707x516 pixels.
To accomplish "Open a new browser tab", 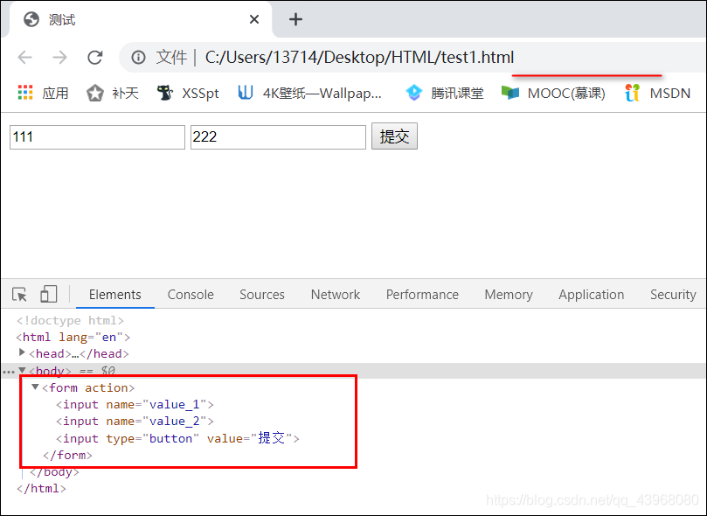I will click(295, 18).
